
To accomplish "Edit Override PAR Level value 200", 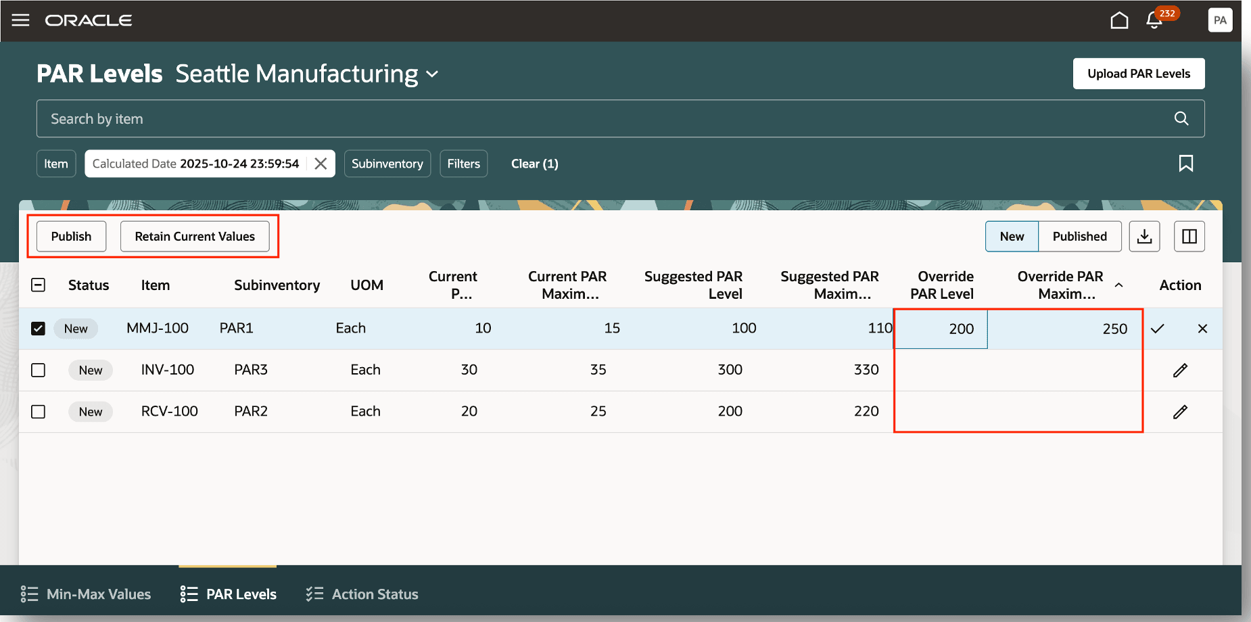I will tap(941, 329).
